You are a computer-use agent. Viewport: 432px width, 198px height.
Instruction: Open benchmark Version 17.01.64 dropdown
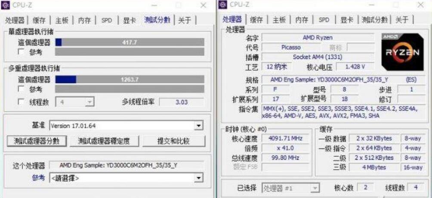(127, 126)
